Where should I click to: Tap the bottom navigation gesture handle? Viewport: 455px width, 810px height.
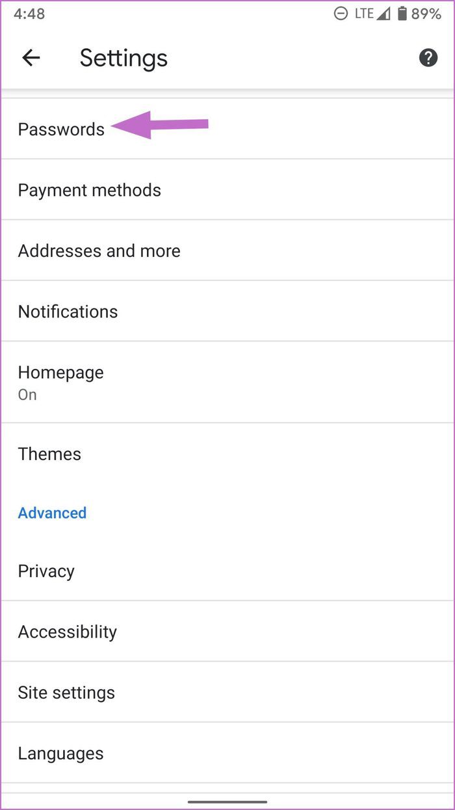(x=227, y=802)
